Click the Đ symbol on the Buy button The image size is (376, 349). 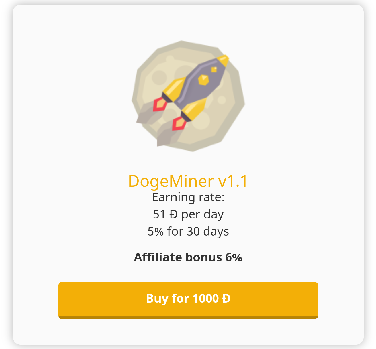point(226,299)
